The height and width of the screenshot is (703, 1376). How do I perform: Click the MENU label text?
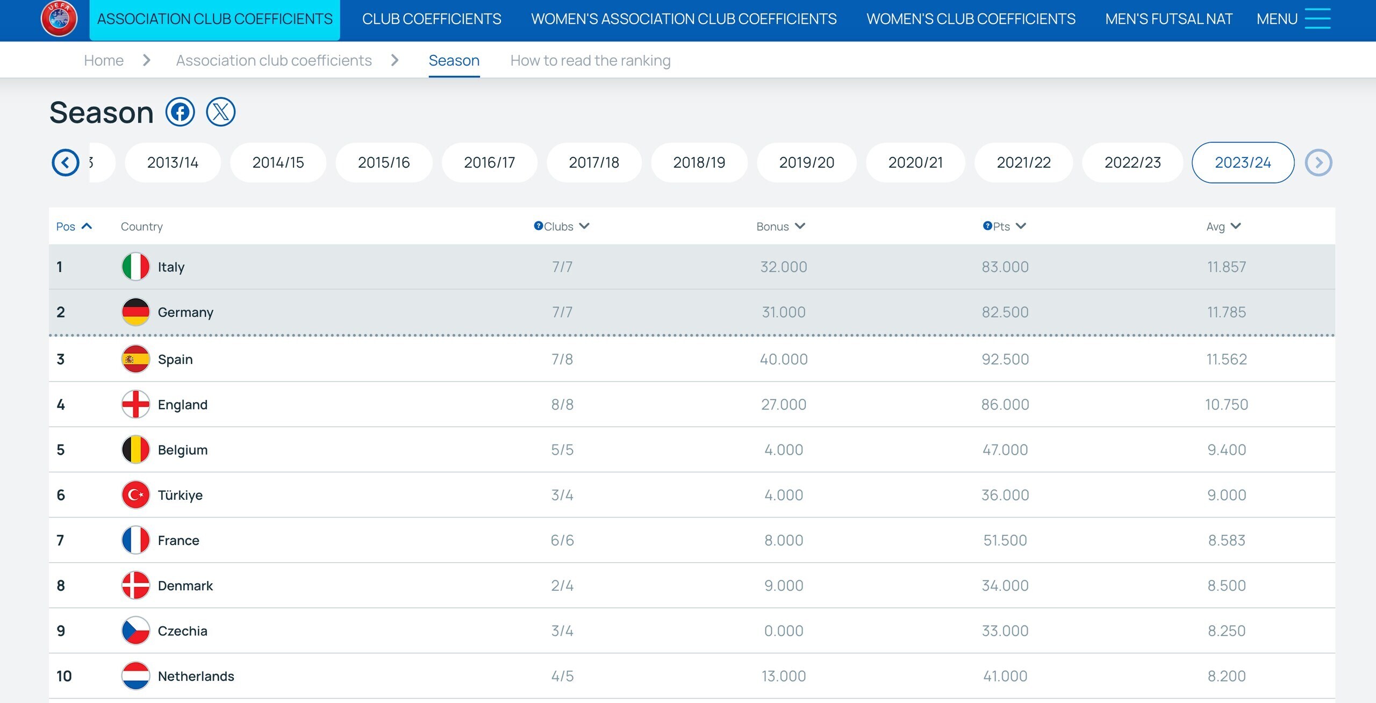point(1277,19)
